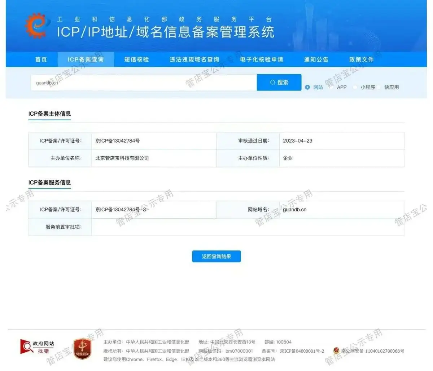Image resolution: width=433 pixels, height=371 pixels.
Task: Click the 工业和信息化部政务服务平台 header subtitle
Action: click(x=164, y=19)
